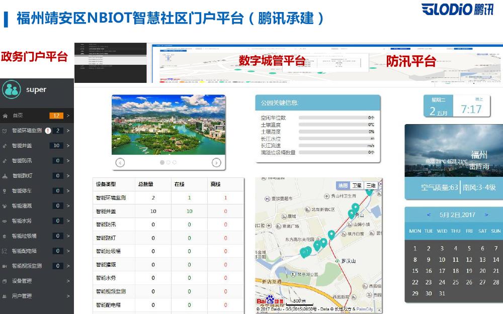
Task: Expand the 智能井盖 menu arrow
Action: [68, 146]
